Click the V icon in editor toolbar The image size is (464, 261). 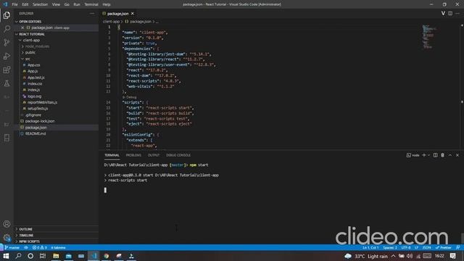pyautogui.click(x=443, y=13)
